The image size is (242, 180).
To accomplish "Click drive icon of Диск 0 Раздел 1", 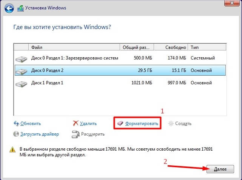I will 21,58.
